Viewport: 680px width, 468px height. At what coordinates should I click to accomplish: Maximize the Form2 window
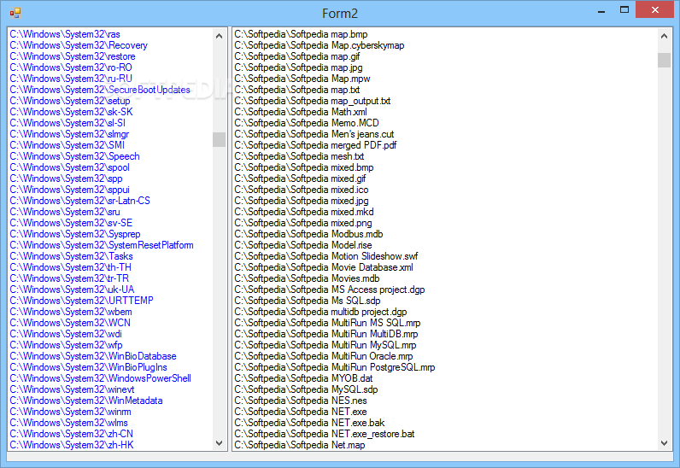tap(624, 10)
